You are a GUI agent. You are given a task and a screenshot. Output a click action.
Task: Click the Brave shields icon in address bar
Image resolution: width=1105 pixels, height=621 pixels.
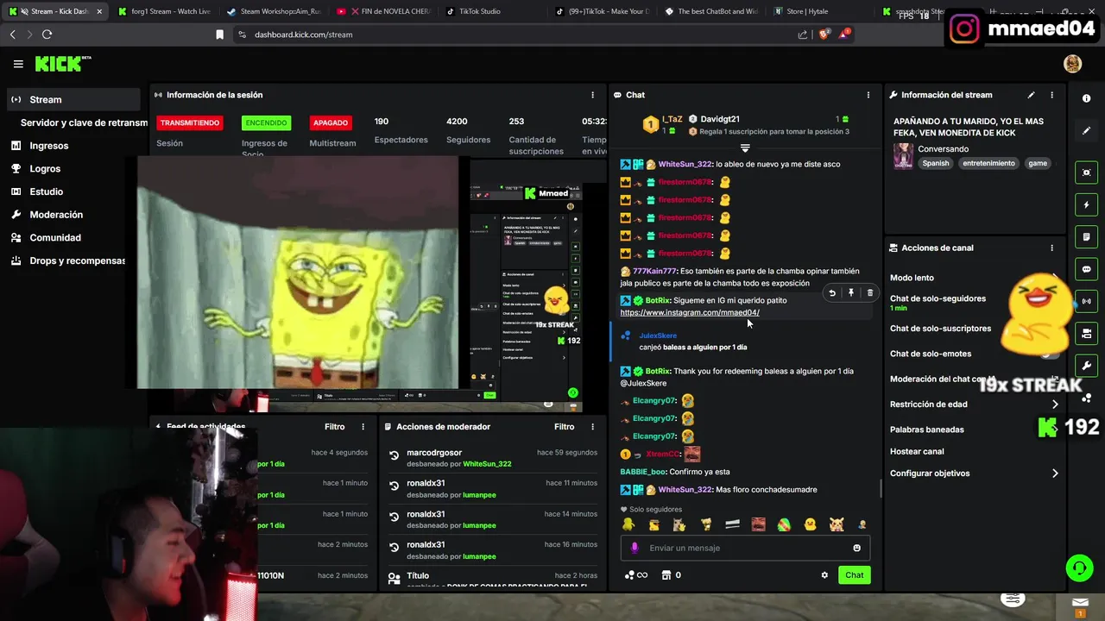tap(824, 34)
